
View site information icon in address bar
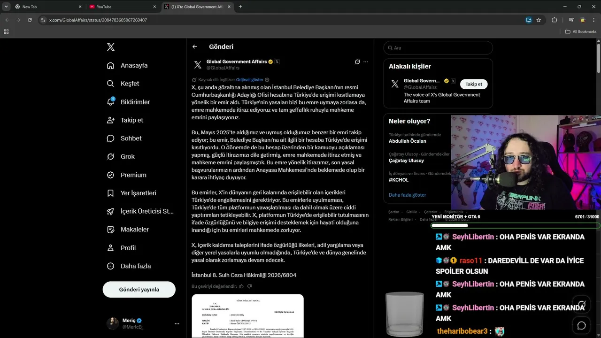[43, 20]
